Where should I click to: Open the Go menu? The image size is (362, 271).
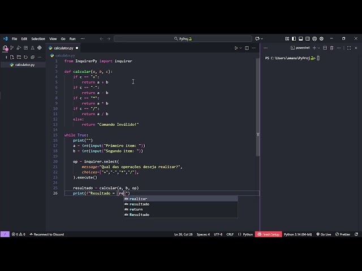pos(63,39)
